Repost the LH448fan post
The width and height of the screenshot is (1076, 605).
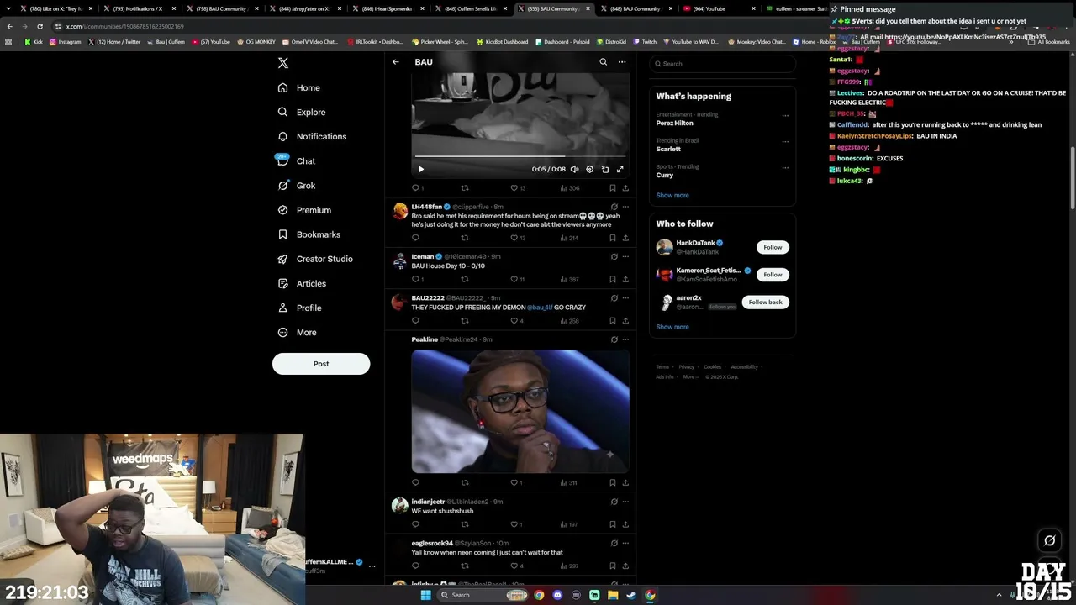pos(465,238)
